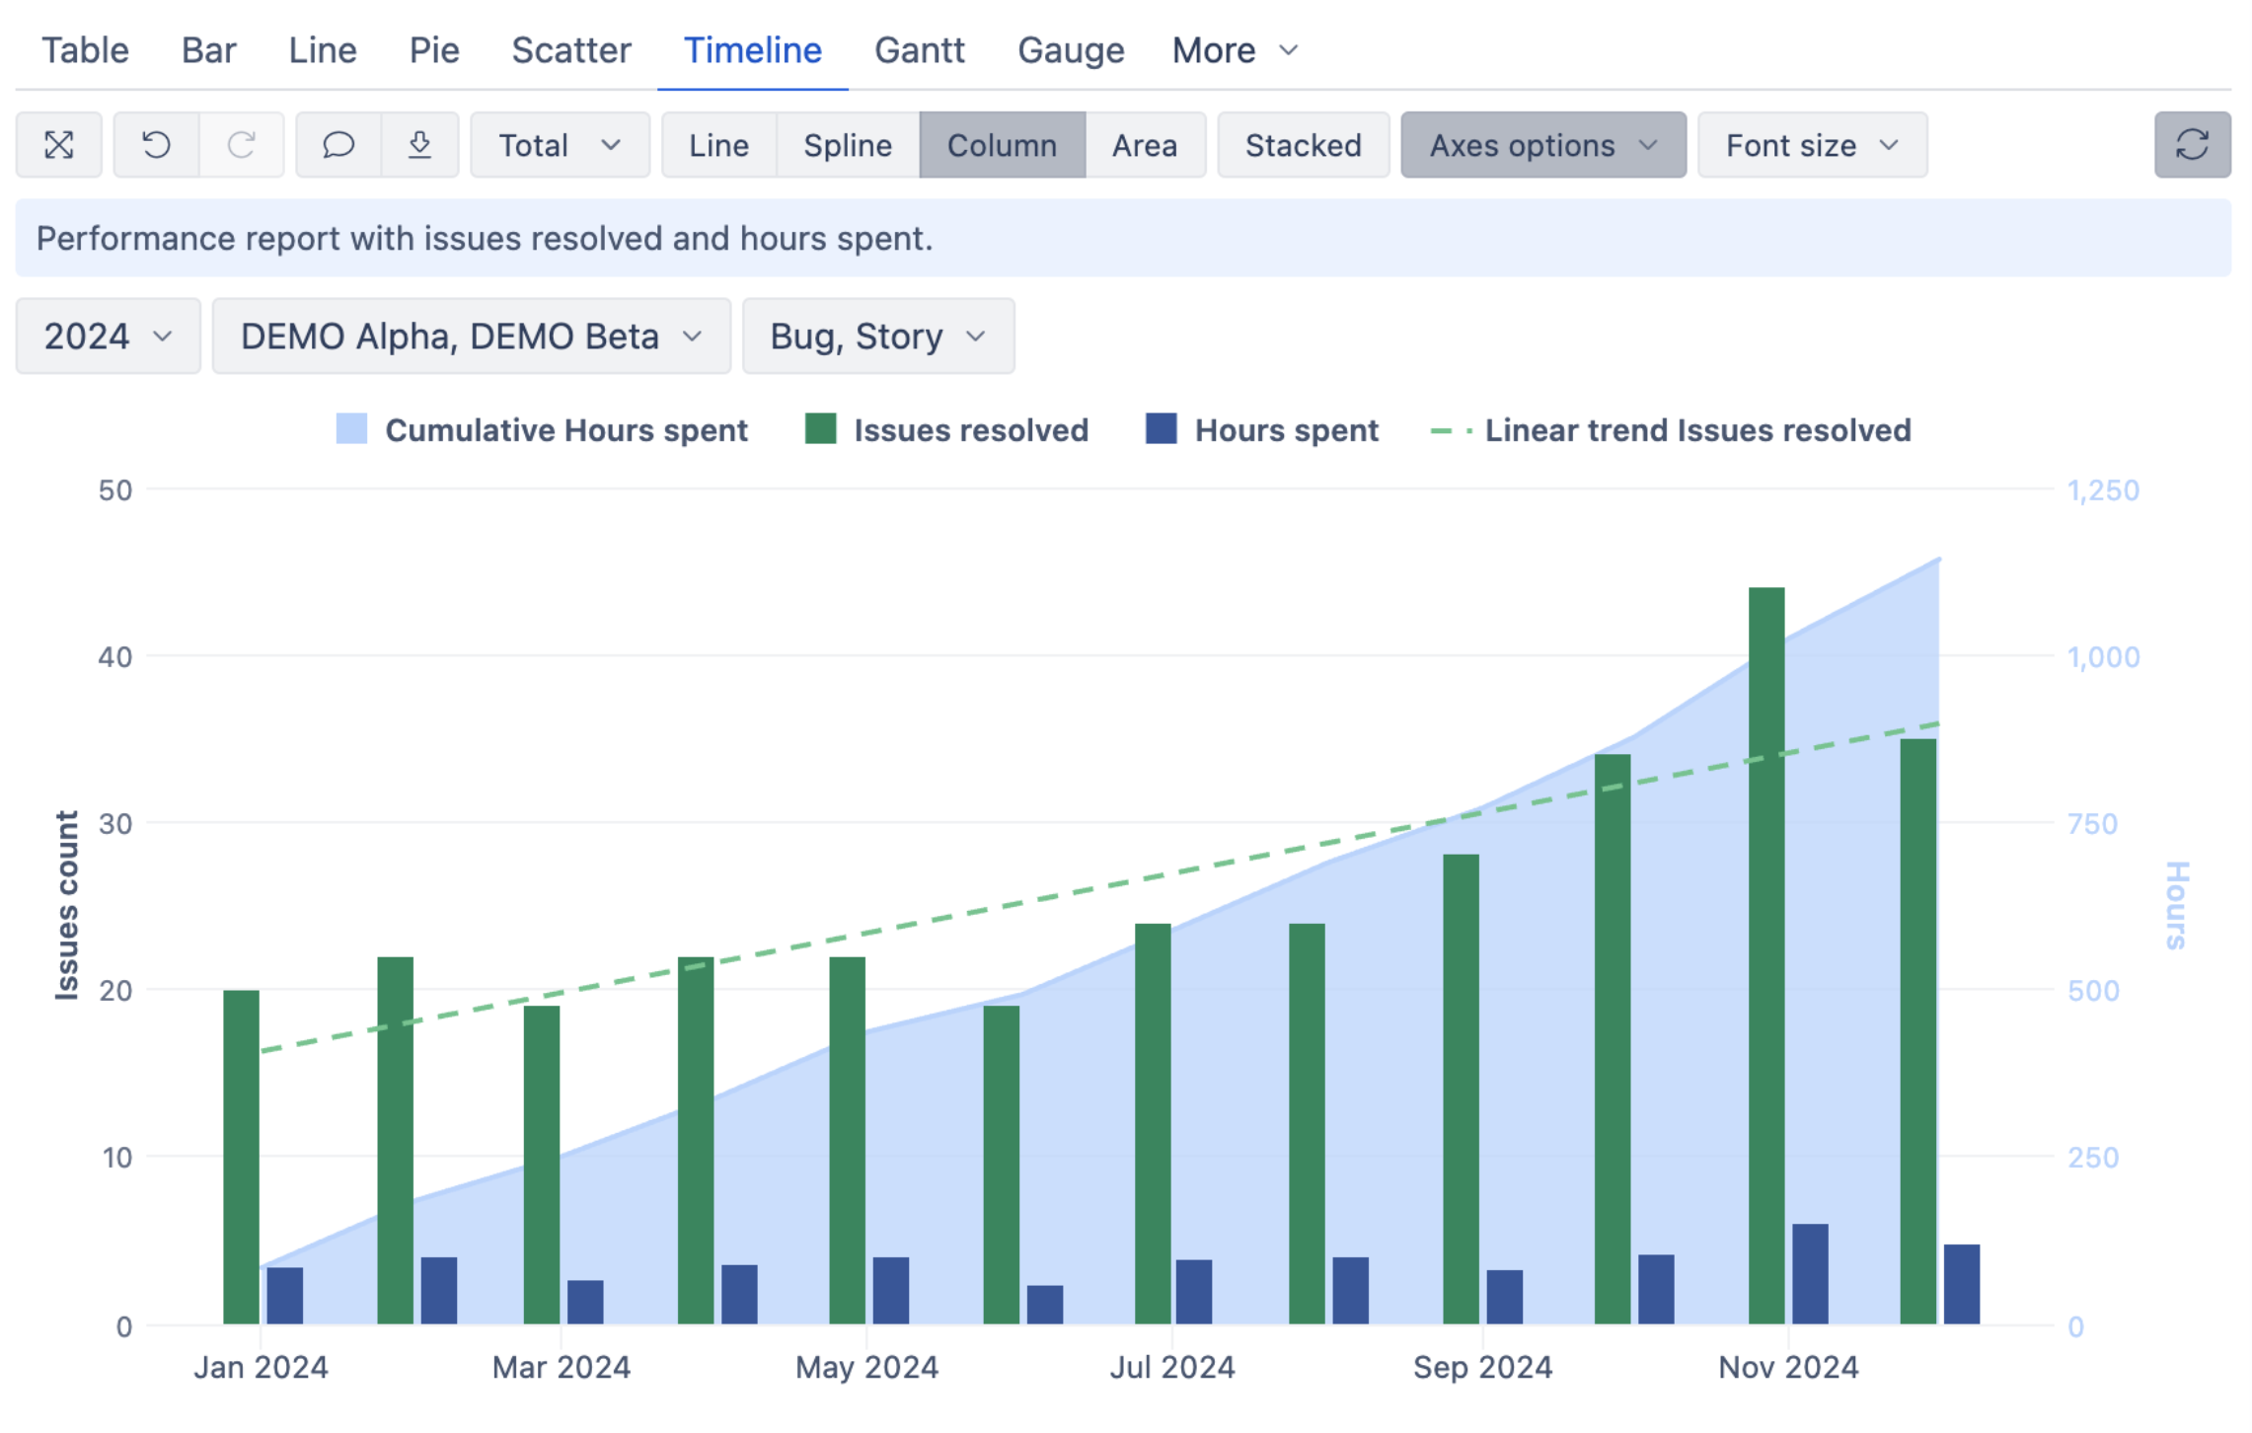Open the comment speech bubble icon
This screenshot has width=2252, height=1433.
(338, 145)
